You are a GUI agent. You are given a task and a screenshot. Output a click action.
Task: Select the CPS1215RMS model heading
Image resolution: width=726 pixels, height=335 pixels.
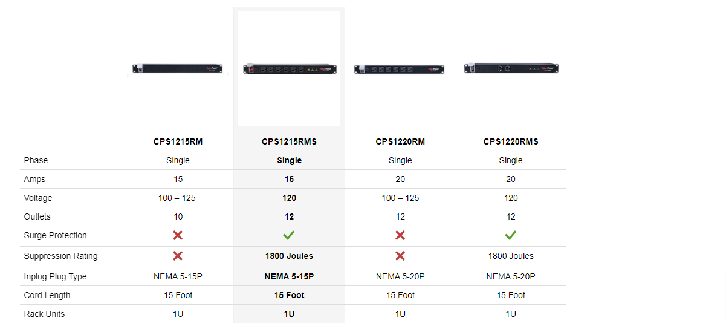[x=289, y=142]
